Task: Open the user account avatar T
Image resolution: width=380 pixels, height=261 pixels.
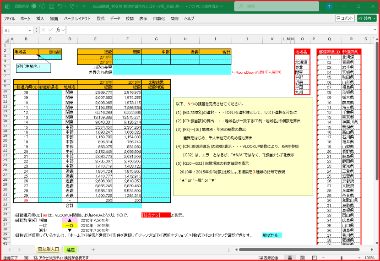Action: [x=329, y=6]
